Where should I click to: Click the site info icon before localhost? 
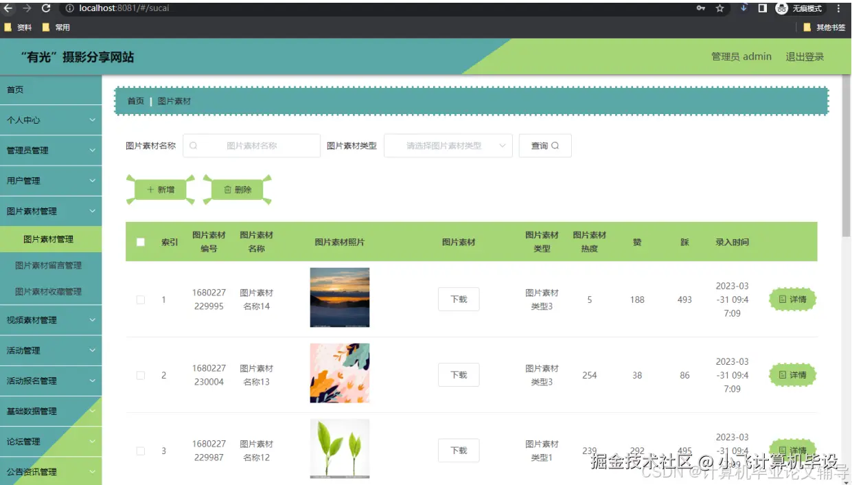(70, 8)
